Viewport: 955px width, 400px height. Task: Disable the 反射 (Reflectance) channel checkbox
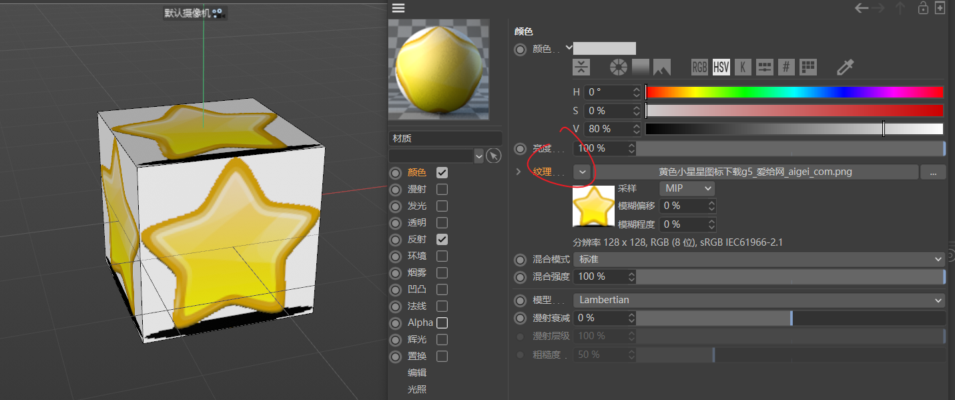tap(442, 239)
